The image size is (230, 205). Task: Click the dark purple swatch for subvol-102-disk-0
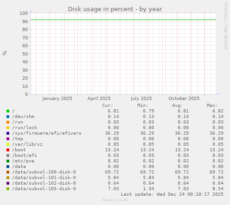coord(8,183)
